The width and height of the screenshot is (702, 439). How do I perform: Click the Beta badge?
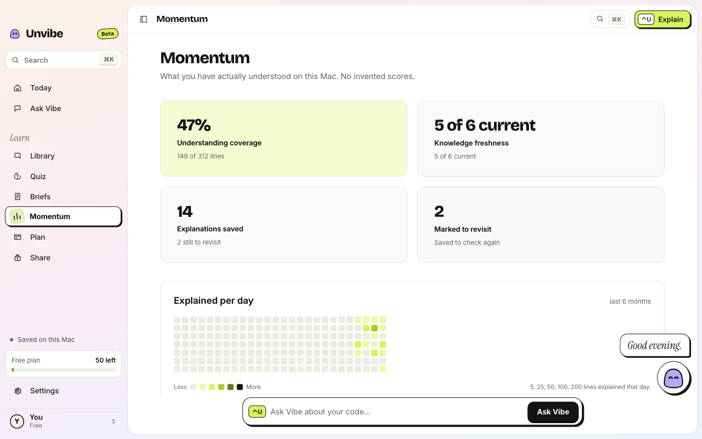(x=107, y=34)
